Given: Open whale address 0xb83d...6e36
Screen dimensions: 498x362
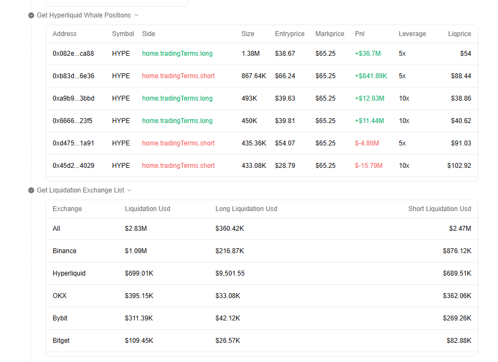Looking at the screenshot, I should [x=73, y=76].
